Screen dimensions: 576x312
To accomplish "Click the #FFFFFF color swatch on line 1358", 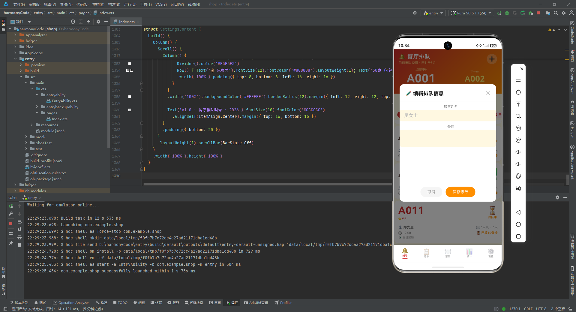I will [130, 97].
